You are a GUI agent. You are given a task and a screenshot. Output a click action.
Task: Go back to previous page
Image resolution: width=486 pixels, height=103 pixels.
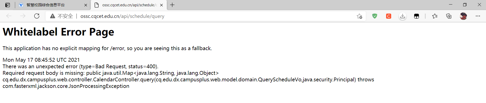point(9,16)
